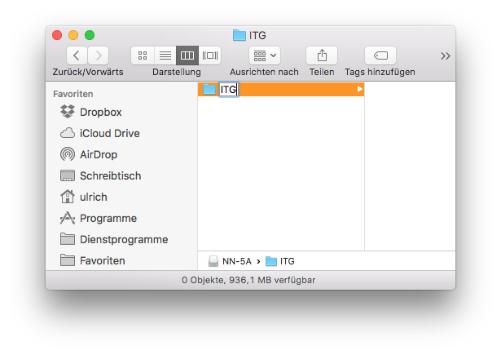The width and height of the screenshot is (501, 355).
Task: Open the Ausrichten nach dropdown
Action: pos(265,55)
